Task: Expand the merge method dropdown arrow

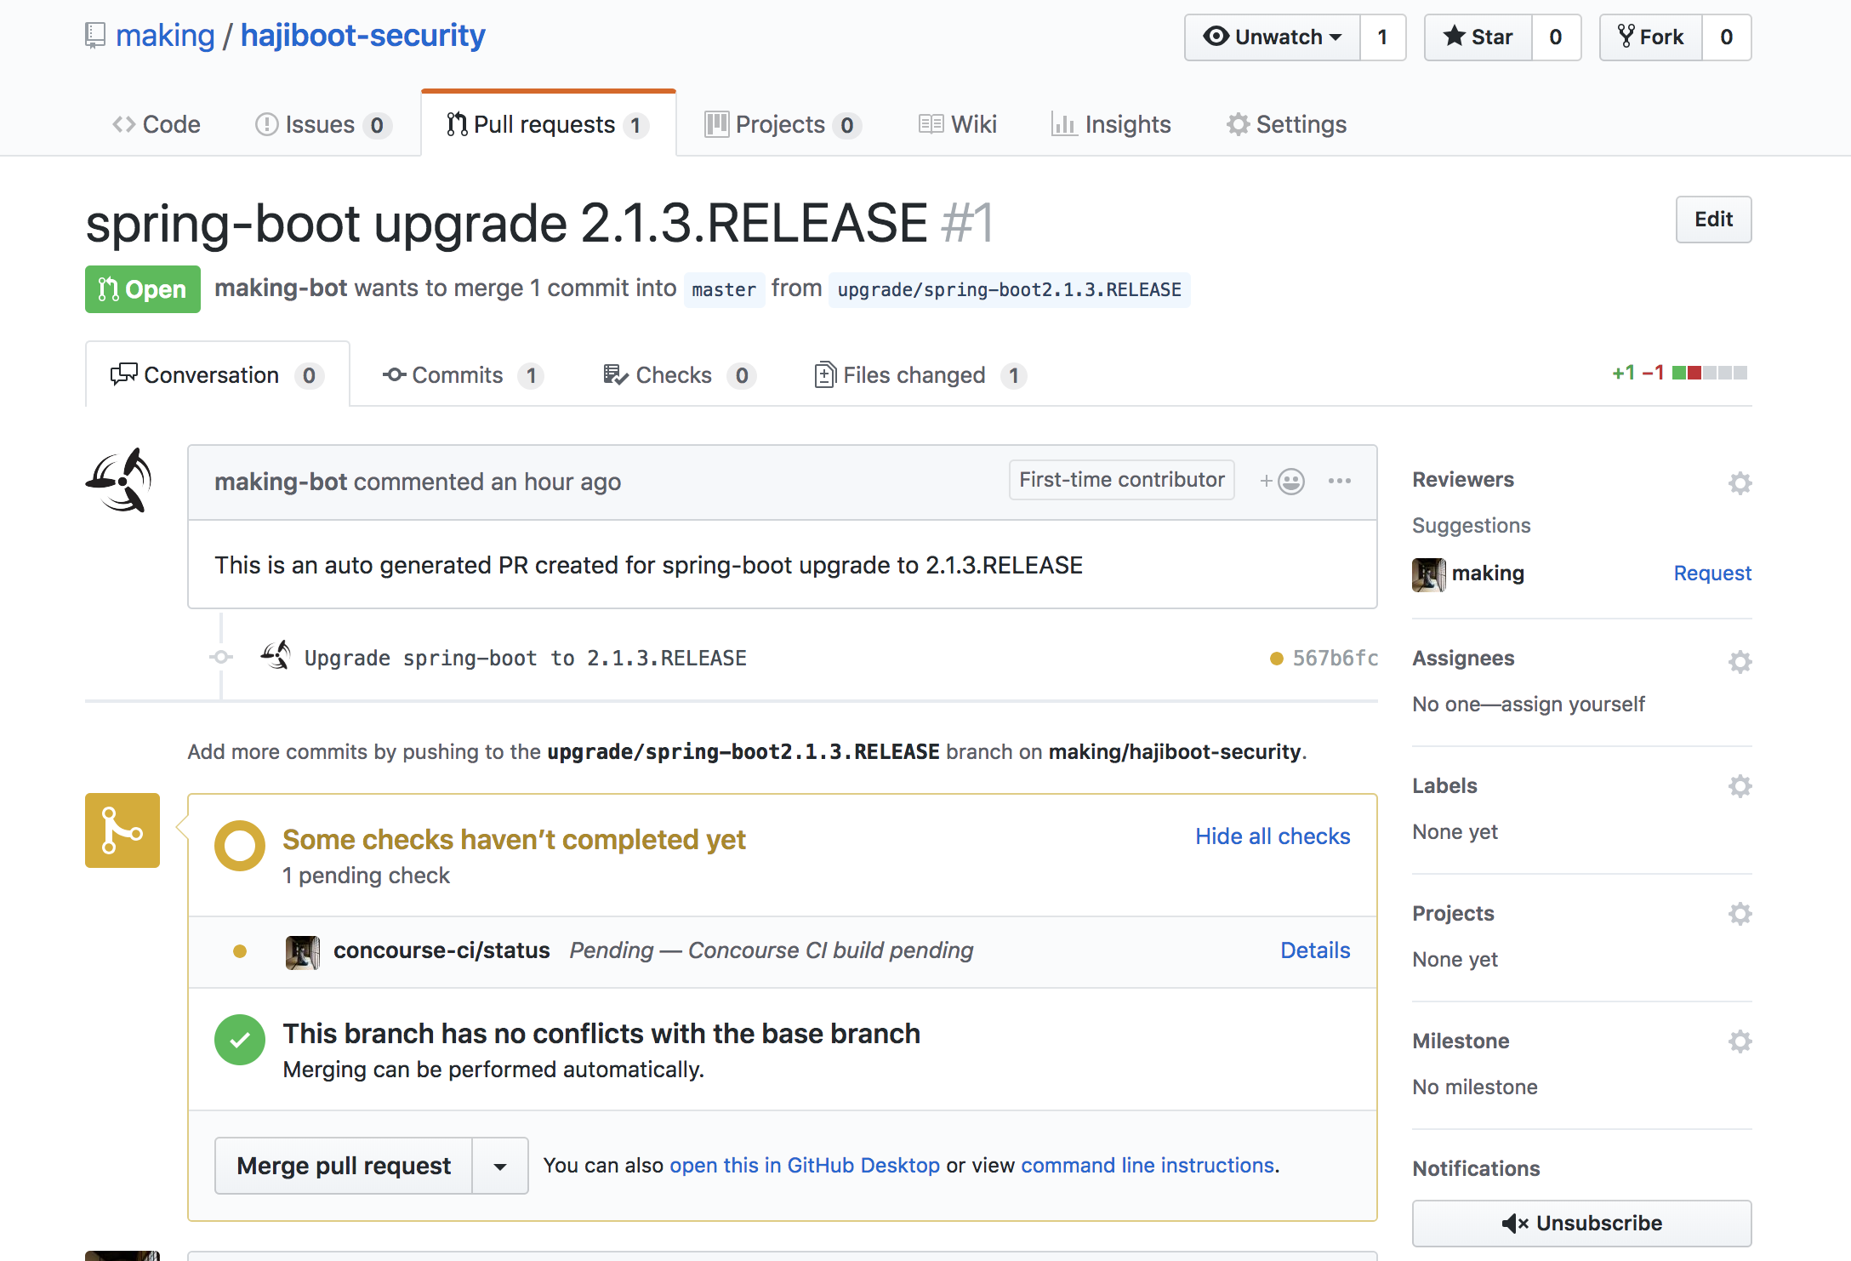Action: coord(500,1166)
